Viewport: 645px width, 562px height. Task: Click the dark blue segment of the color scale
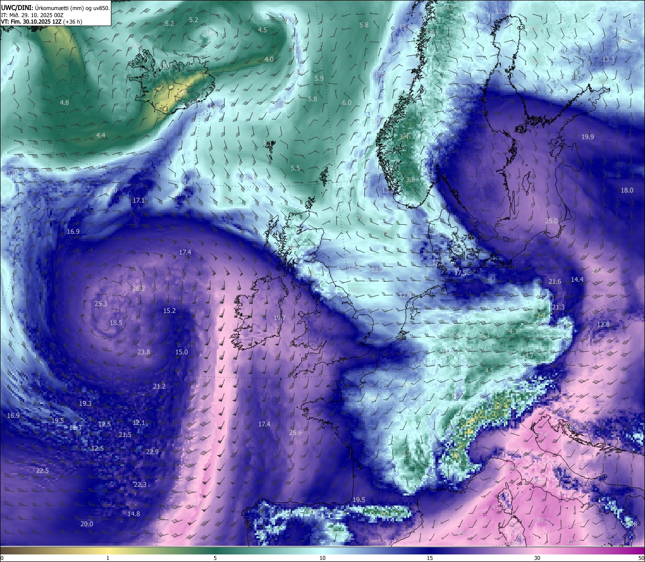pos(430,550)
